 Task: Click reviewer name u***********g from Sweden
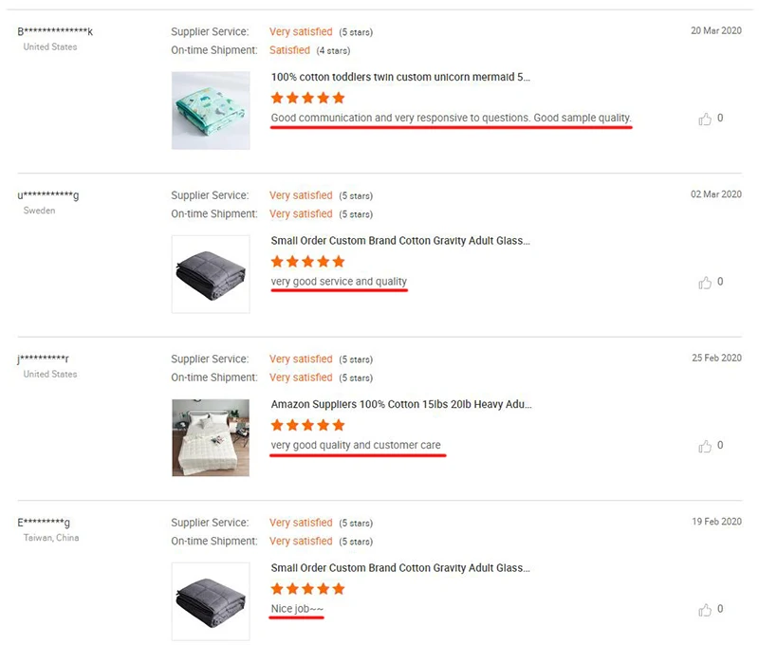pyautogui.click(x=48, y=196)
